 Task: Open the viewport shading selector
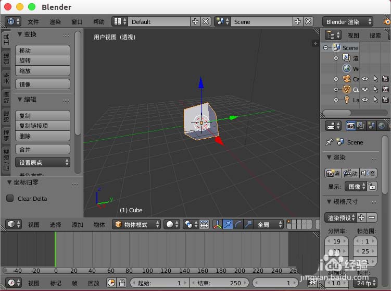[172, 224]
